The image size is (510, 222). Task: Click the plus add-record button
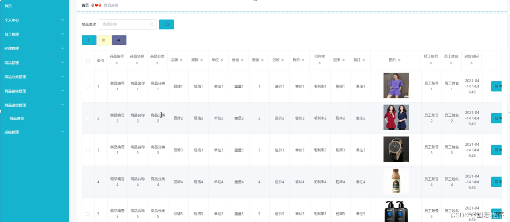89,40
